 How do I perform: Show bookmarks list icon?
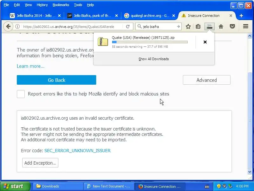[x=198, y=26]
